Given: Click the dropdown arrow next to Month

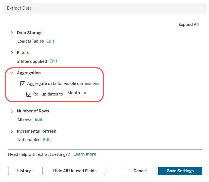Looking at the screenshot, I should coord(85,93).
